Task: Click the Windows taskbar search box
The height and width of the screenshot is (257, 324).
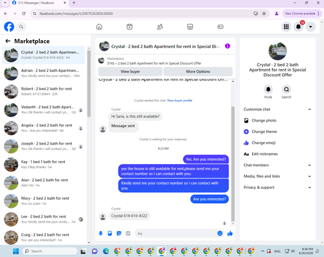Action: pyautogui.click(x=50, y=251)
